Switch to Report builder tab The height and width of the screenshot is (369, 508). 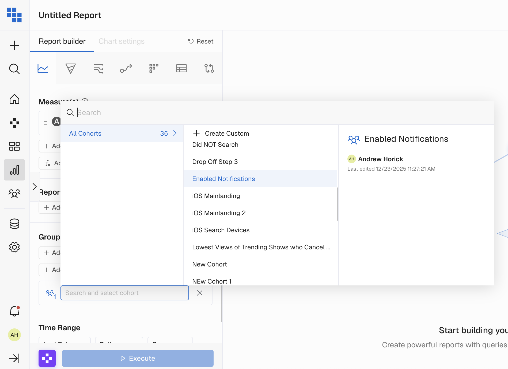[62, 41]
